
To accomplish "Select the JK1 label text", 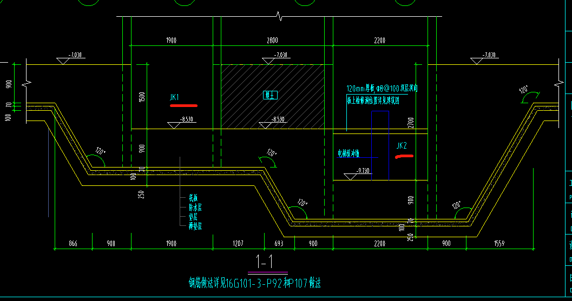I will coord(174,97).
